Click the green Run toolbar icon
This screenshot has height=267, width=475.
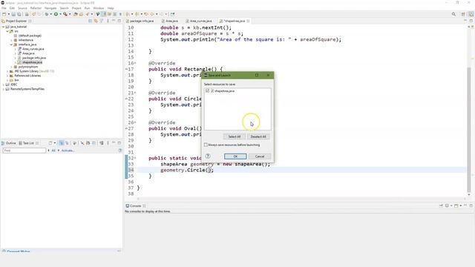[x=56, y=14]
